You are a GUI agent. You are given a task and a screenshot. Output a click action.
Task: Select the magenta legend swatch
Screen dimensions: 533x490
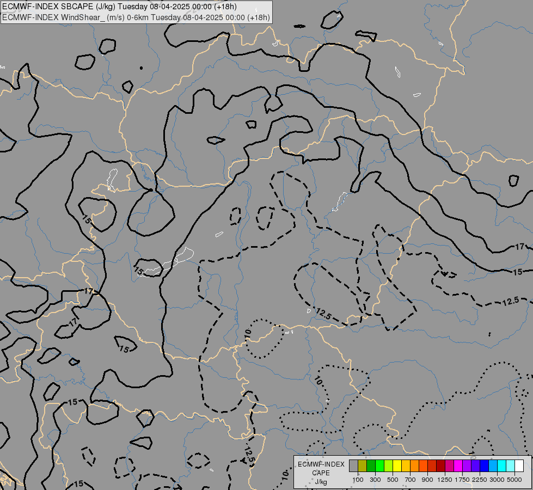point(458,466)
